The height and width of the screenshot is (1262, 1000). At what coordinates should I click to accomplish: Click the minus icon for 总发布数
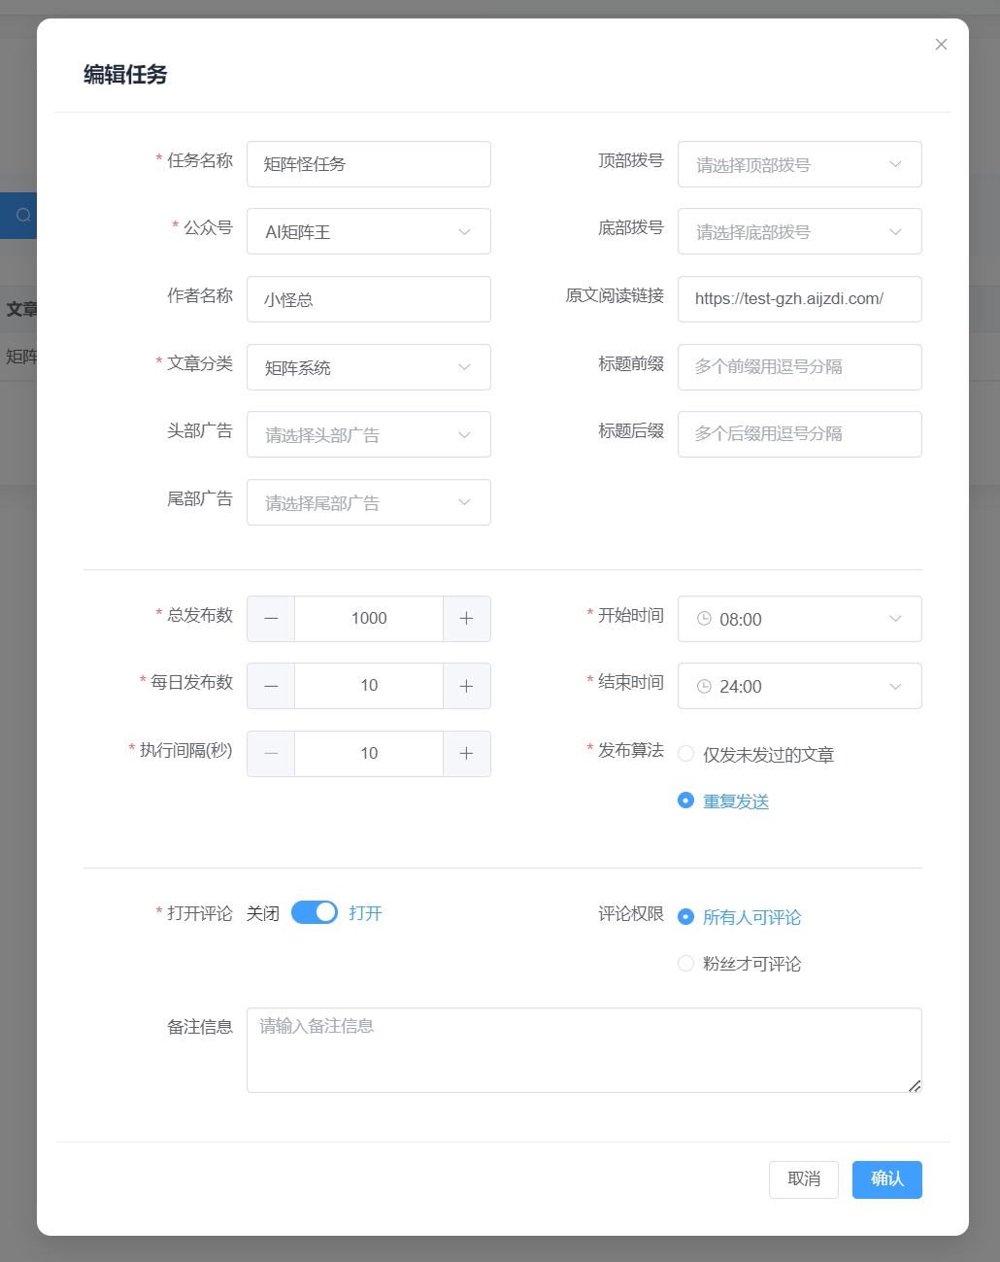pyautogui.click(x=271, y=619)
